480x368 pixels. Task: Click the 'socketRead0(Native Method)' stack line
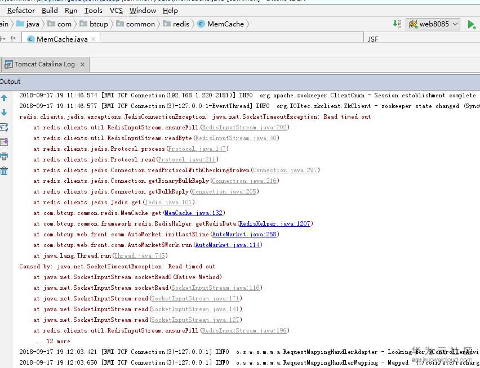click(x=127, y=277)
